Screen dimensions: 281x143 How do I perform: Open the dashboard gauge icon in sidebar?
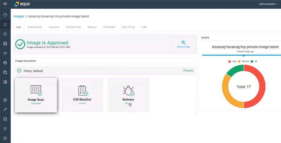click(5, 15)
